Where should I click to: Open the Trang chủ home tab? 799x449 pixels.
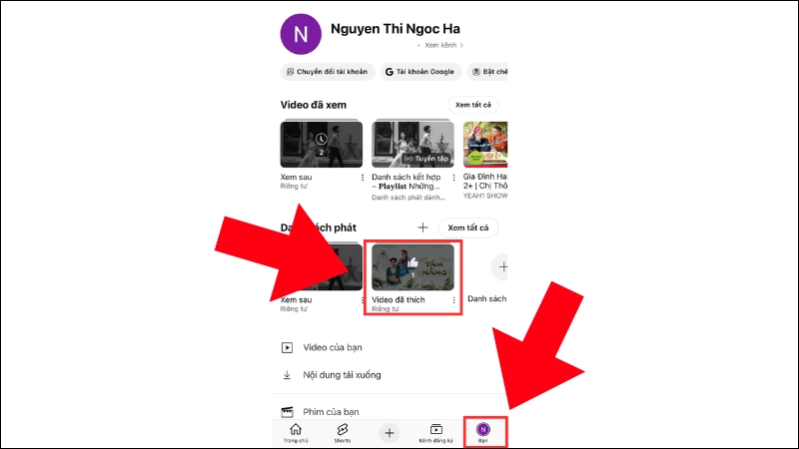coord(295,432)
